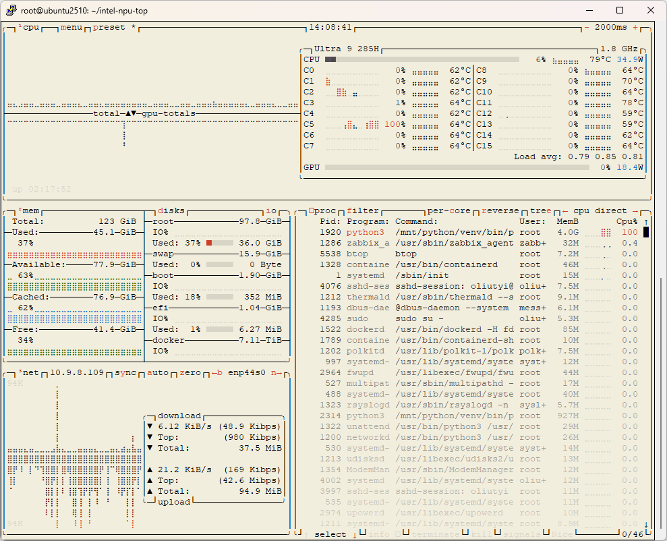Open the btop menu
The height and width of the screenshot is (541, 667).
[71, 28]
